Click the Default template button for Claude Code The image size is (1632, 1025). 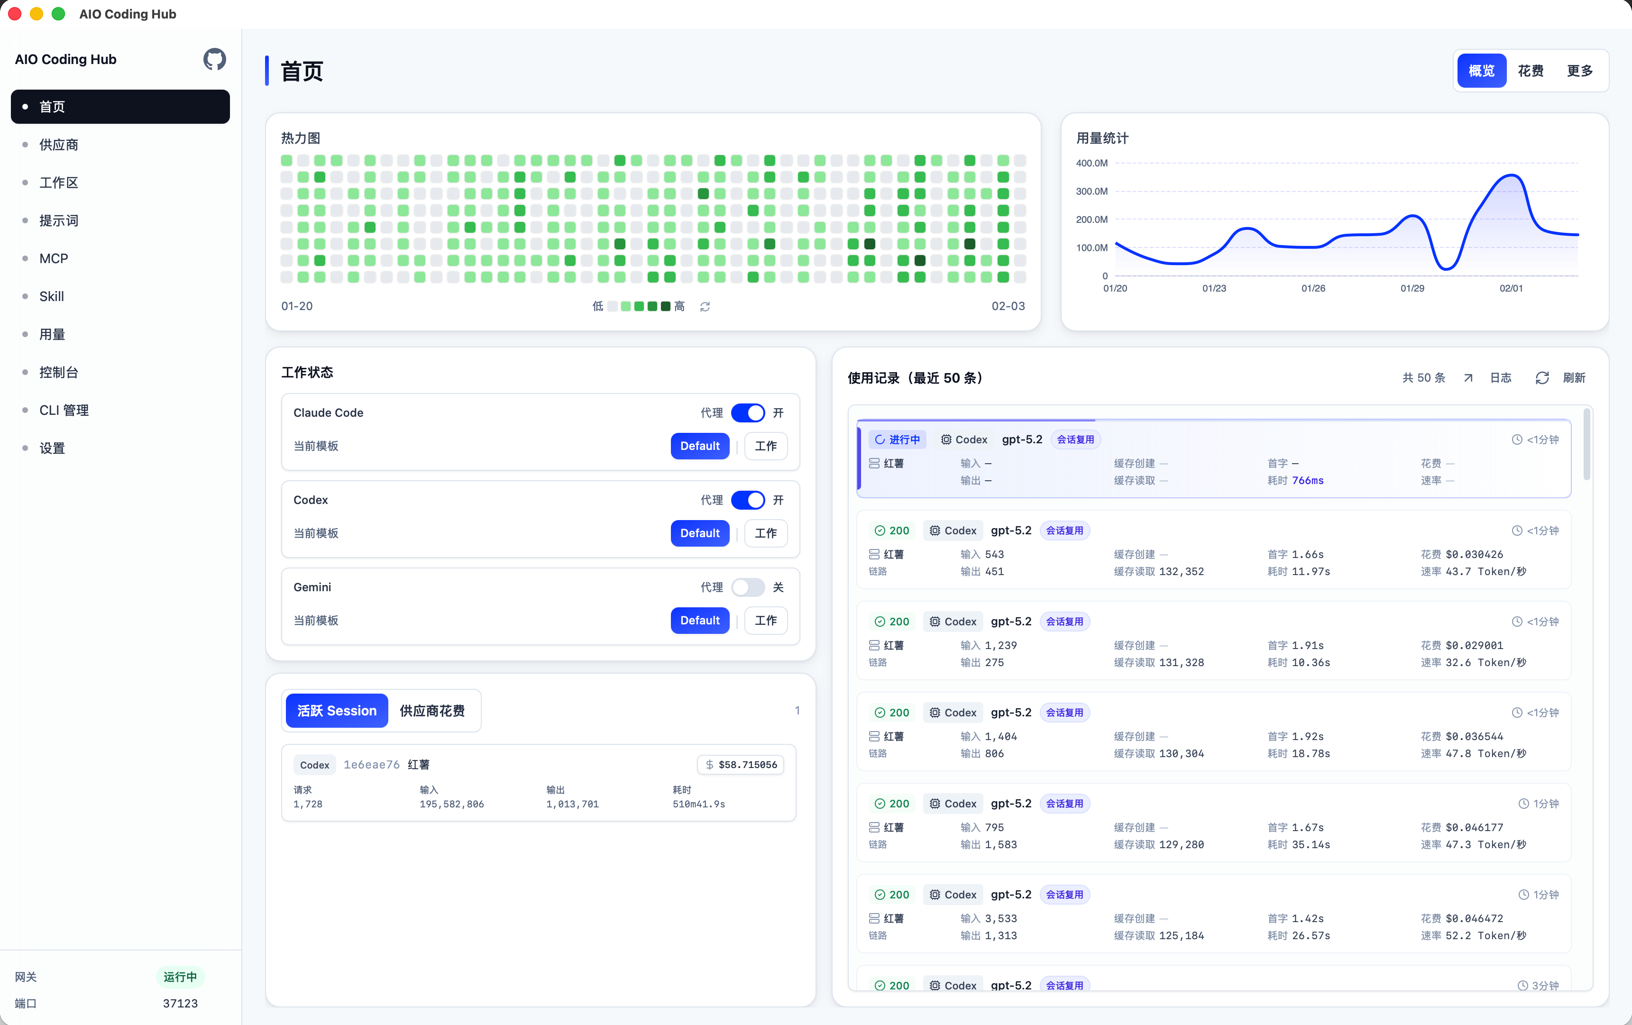(x=700, y=446)
